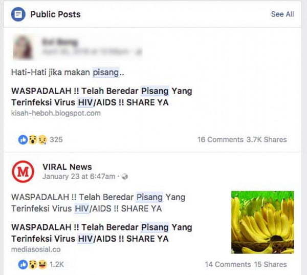
Task: Open the banana image thumbnail
Action: pos(262,222)
